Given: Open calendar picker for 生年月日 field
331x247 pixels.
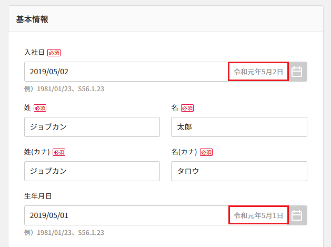Looking at the screenshot, I should point(298,215).
